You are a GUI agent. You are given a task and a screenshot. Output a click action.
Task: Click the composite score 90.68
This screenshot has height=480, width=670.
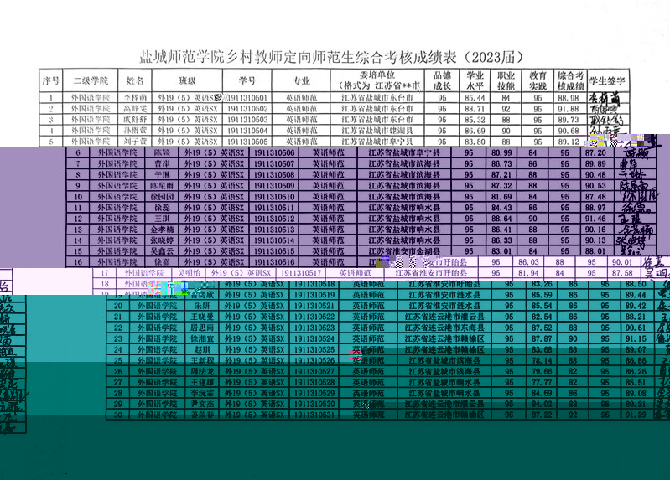coord(569,131)
